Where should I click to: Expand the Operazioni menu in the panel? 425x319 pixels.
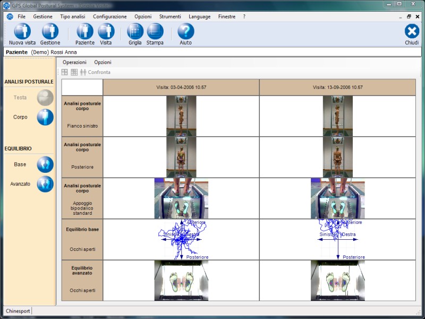tap(74, 62)
